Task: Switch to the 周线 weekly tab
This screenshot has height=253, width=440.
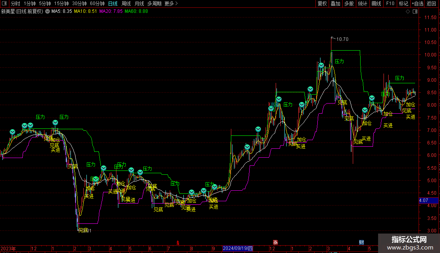Action: click(x=126, y=4)
